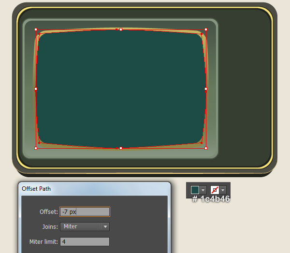This screenshot has height=253, width=290.
Task: Click the bottom-center bounding box handle
Action: point(121,148)
